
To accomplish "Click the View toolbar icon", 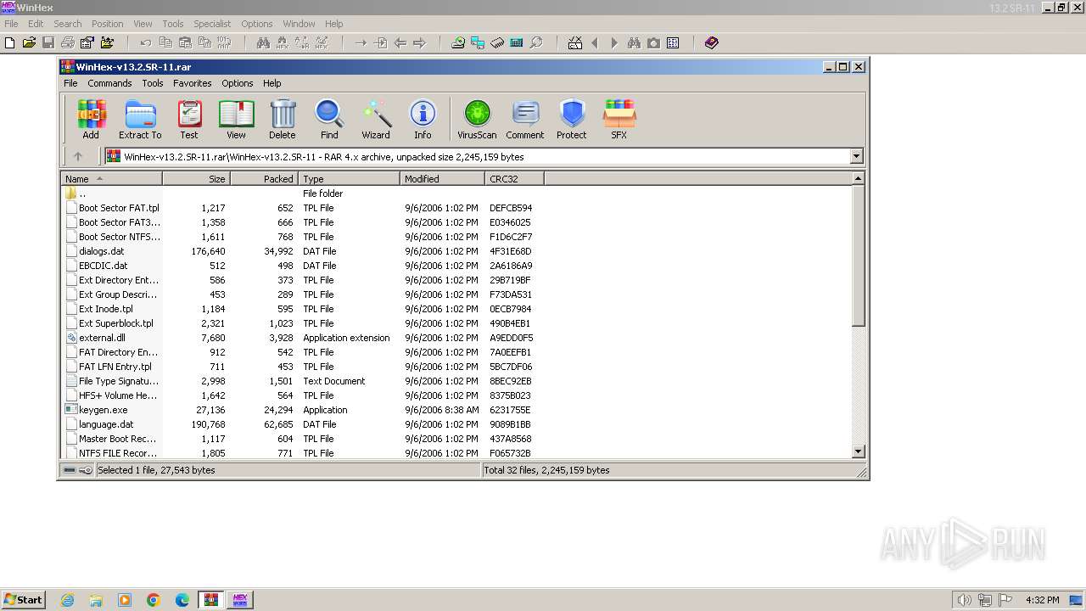I will tap(236, 119).
